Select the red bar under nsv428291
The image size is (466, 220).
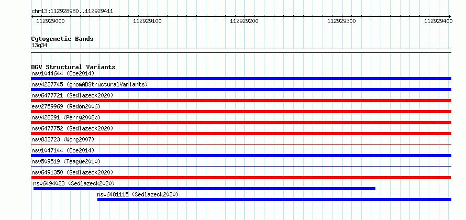click(x=241, y=123)
